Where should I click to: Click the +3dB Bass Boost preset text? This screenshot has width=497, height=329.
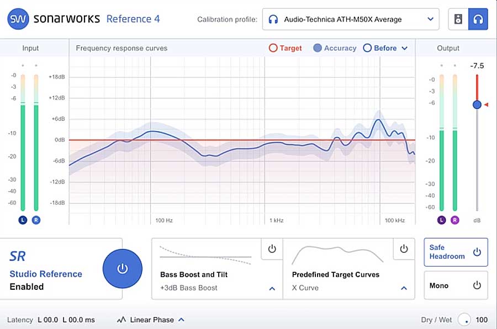tap(189, 288)
